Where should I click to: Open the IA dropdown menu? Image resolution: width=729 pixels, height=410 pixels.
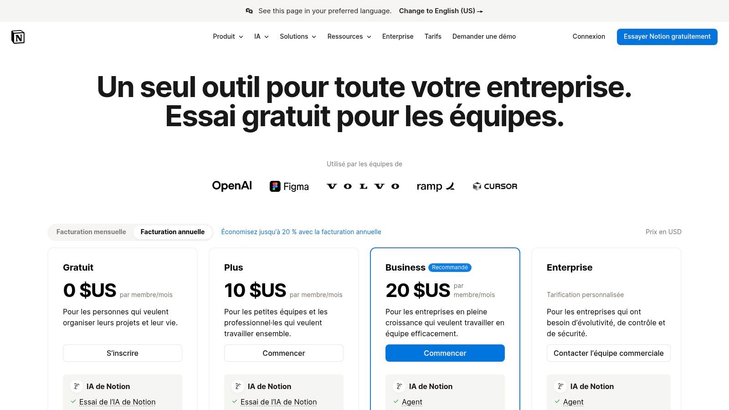[262, 36]
